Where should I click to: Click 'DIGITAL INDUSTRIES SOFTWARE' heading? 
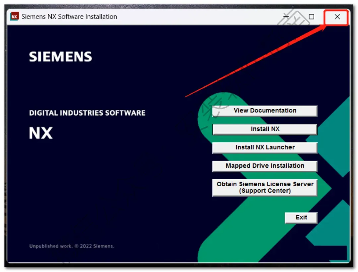87,113
